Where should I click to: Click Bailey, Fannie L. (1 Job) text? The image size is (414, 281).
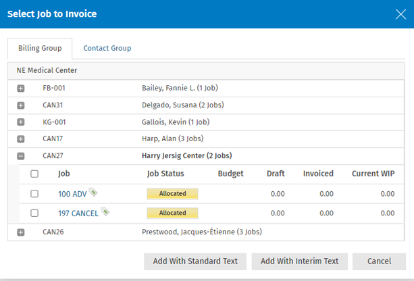[180, 88]
